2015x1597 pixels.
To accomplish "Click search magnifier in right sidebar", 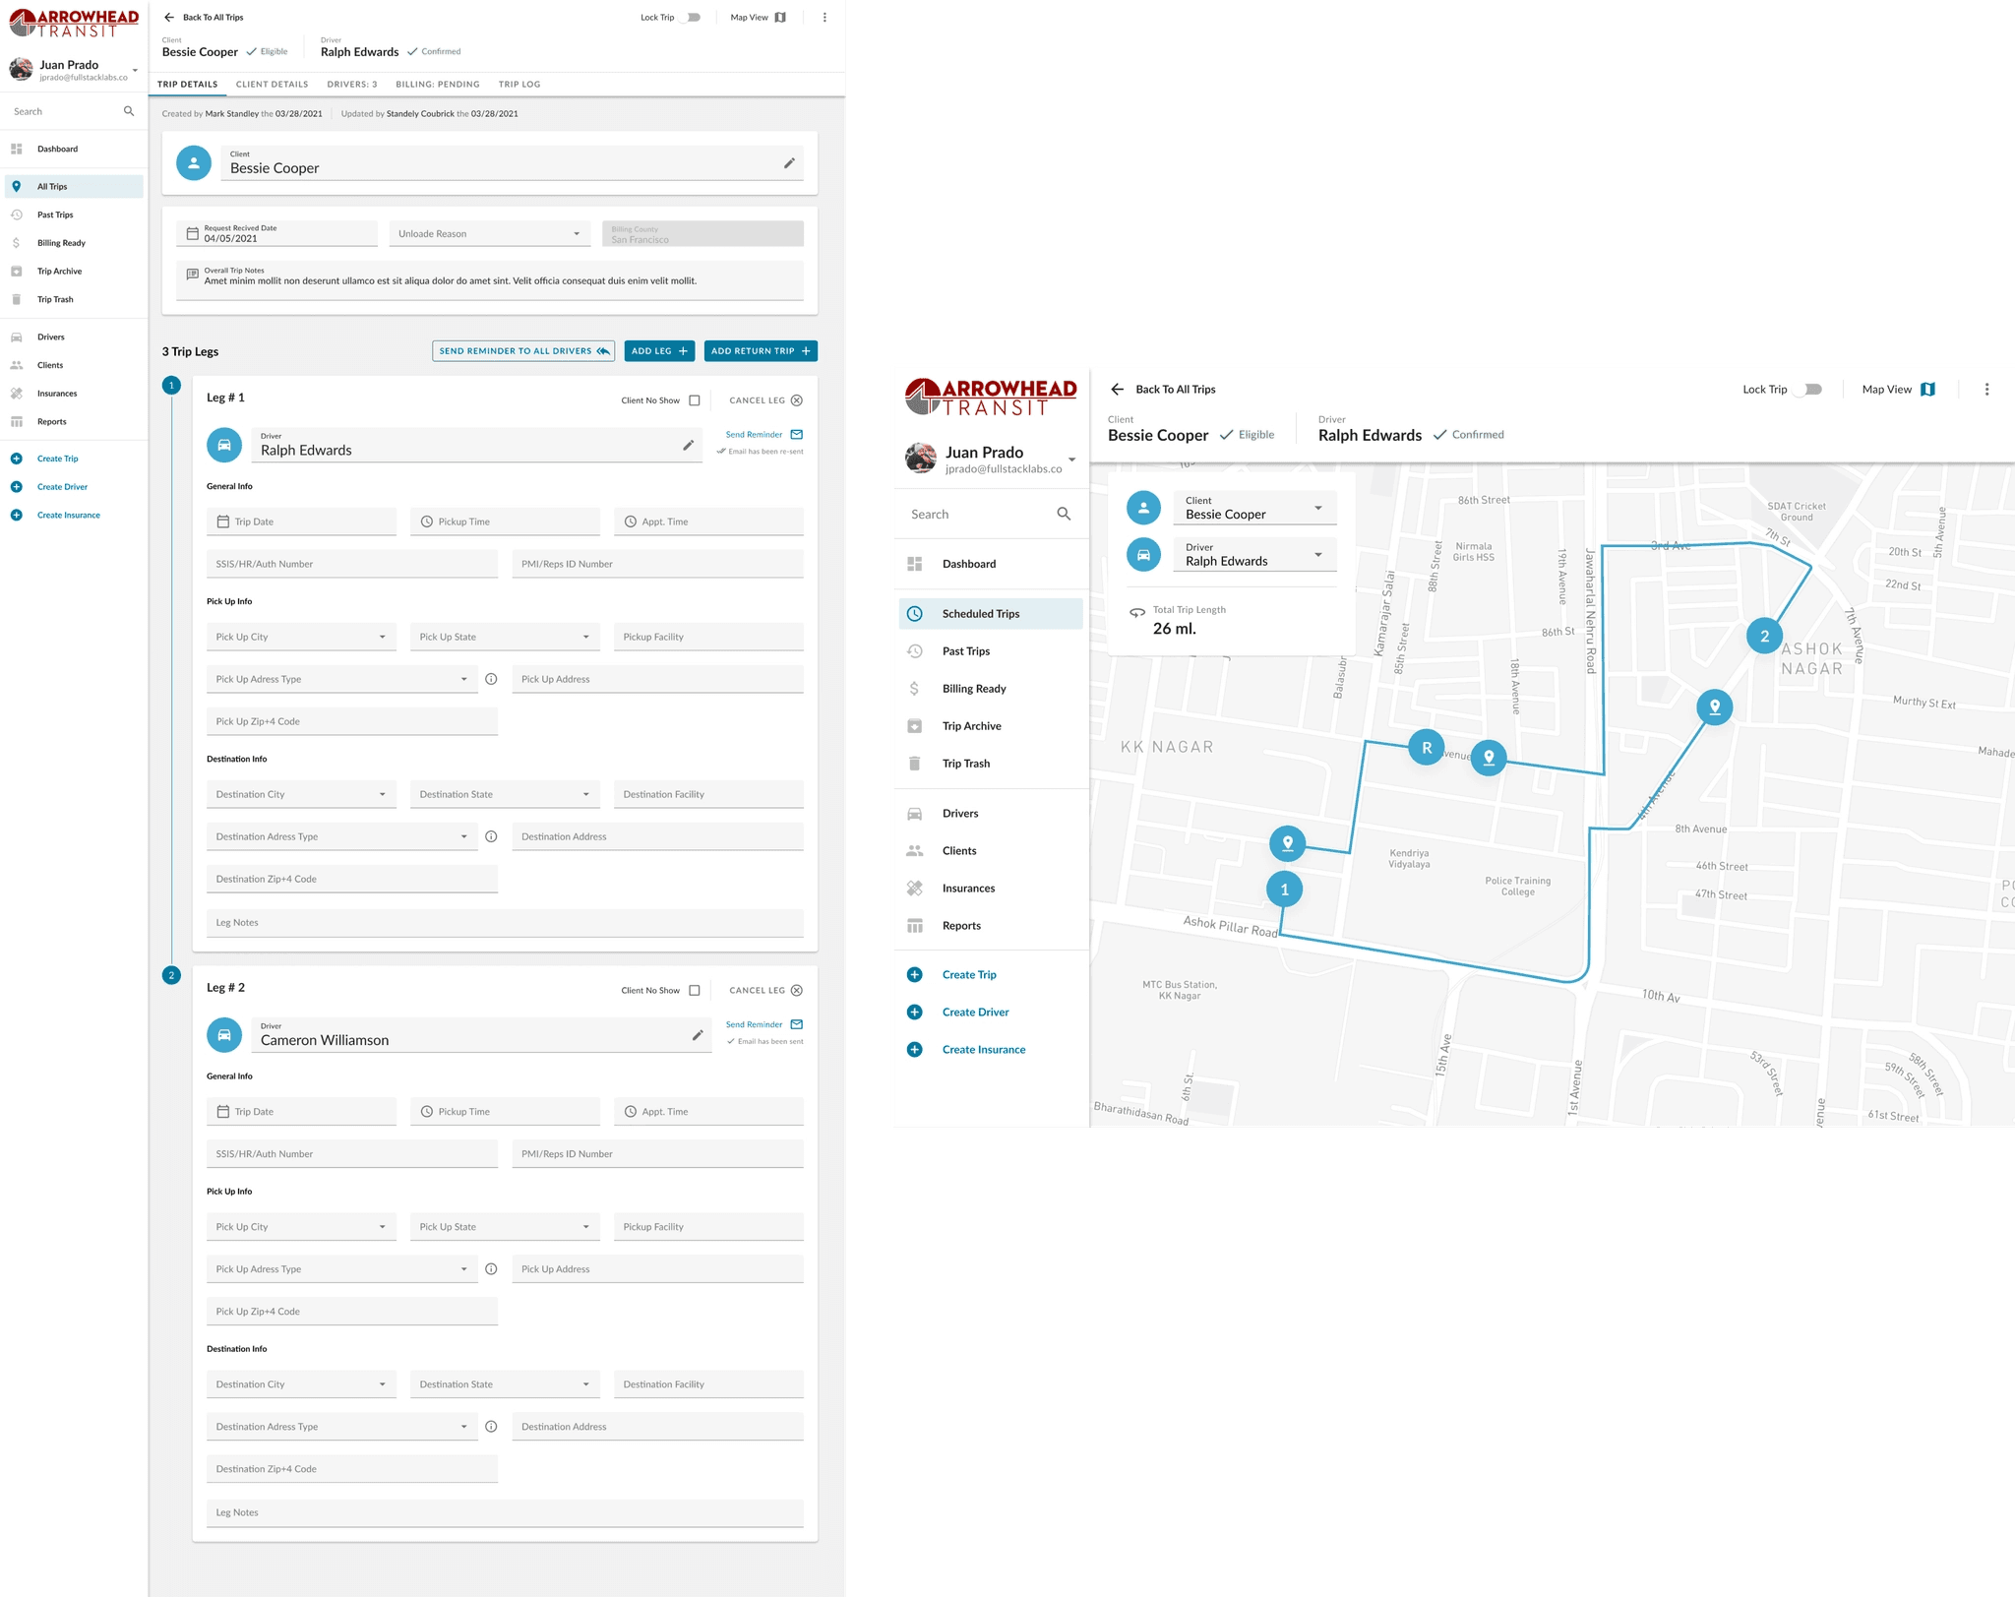I will [1064, 514].
